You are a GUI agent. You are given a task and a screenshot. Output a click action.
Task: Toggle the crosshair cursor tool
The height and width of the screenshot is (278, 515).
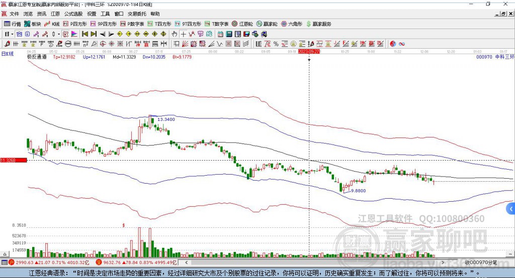[183, 34]
